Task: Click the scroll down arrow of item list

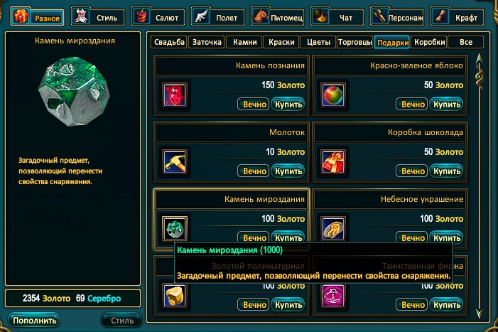Action: click(480, 314)
